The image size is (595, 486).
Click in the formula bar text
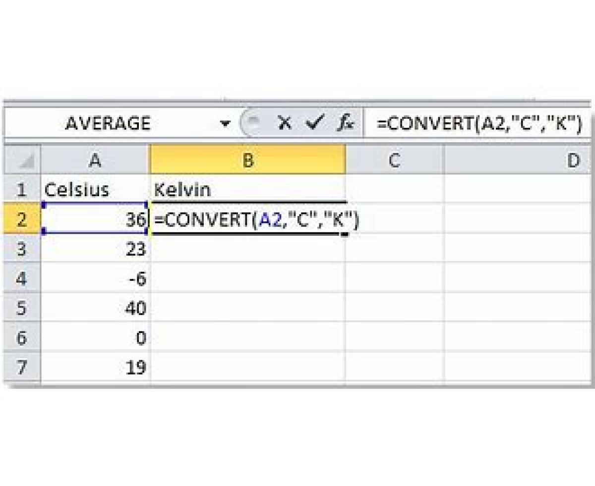478,123
